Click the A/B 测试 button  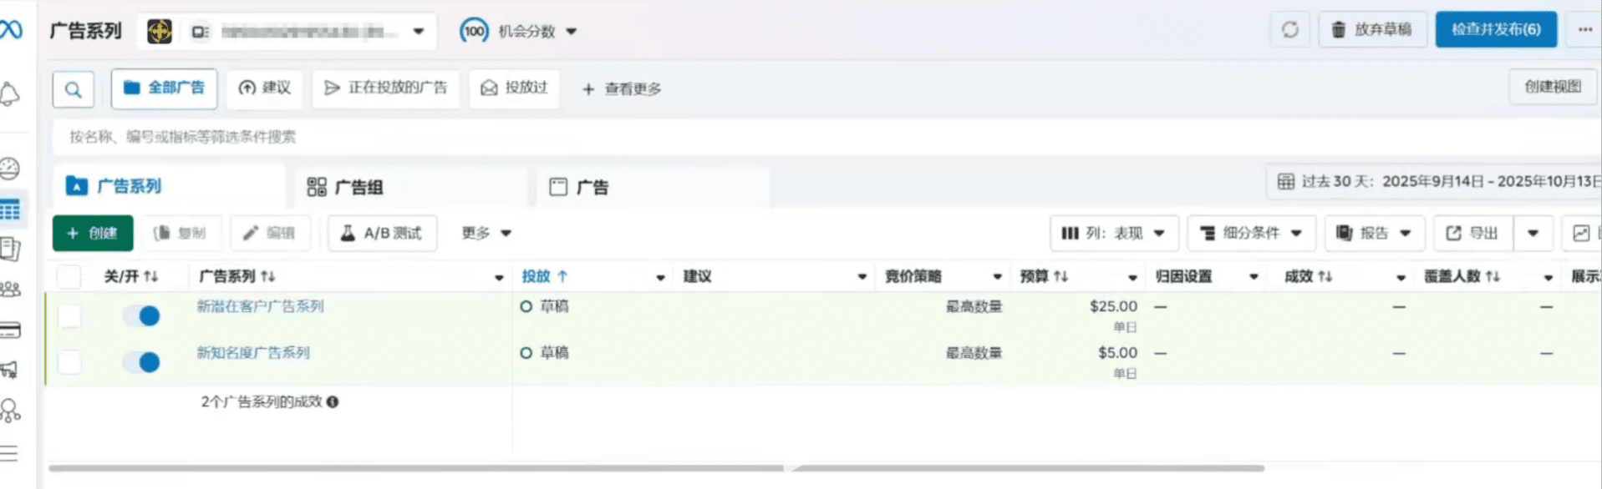click(382, 234)
